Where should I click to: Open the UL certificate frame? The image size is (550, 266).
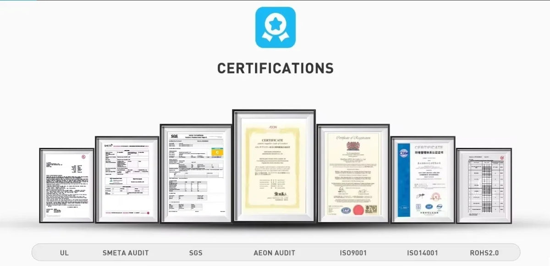tap(67, 185)
